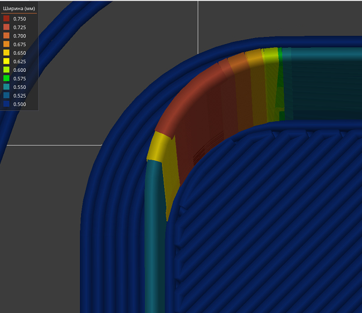Click the 0.625 legend value text

click(20, 62)
